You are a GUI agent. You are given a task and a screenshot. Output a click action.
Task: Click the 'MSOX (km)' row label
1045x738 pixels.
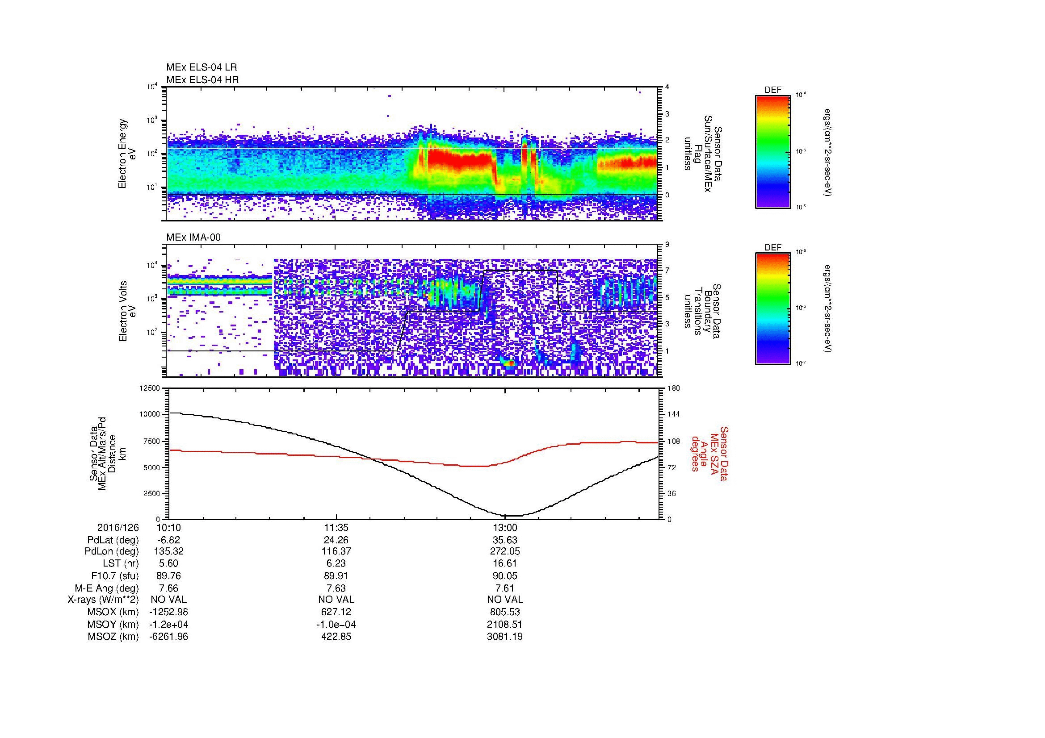point(113,612)
